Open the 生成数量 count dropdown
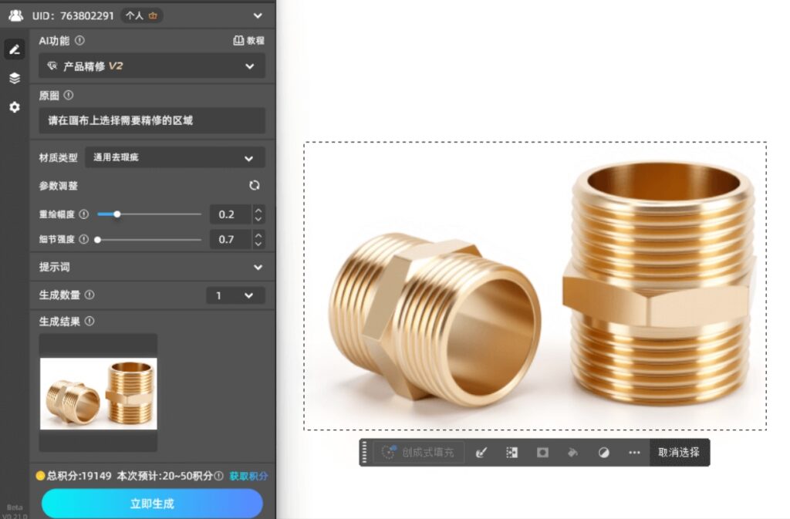Viewport: 790px width, 519px height. click(235, 295)
